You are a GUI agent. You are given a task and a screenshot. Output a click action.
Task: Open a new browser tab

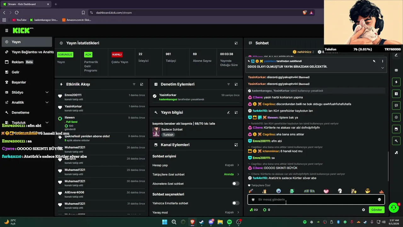click(x=56, y=4)
